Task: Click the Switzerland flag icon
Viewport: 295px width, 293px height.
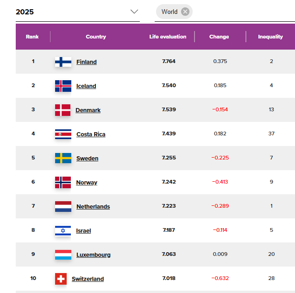Action: 61,279
